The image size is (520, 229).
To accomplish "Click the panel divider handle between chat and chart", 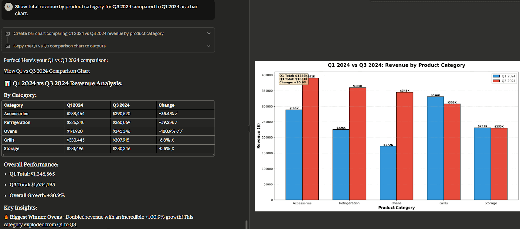I will pyautogui.click(x=249, y=129).
